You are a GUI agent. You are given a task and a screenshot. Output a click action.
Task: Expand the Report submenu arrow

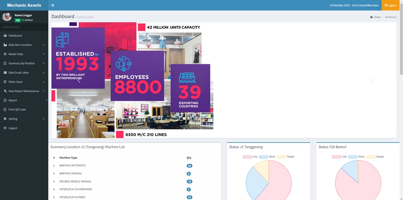[x=46, y=100]
